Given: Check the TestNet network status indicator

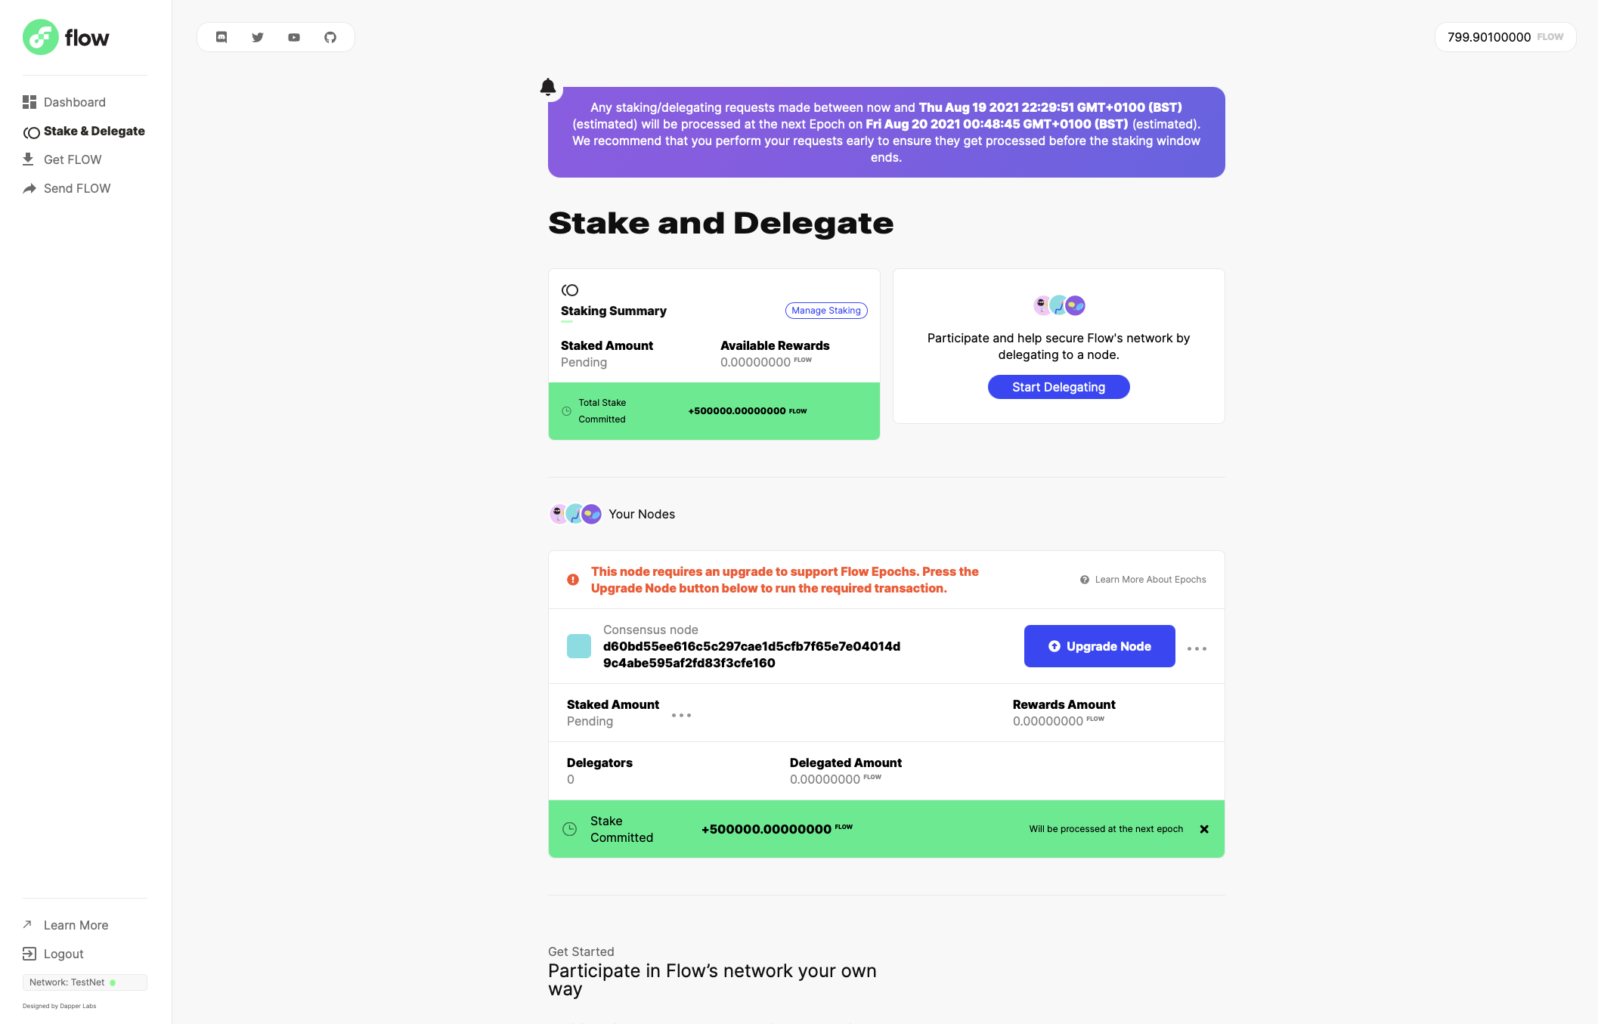Looking at the screenshot, I should 113,982.
